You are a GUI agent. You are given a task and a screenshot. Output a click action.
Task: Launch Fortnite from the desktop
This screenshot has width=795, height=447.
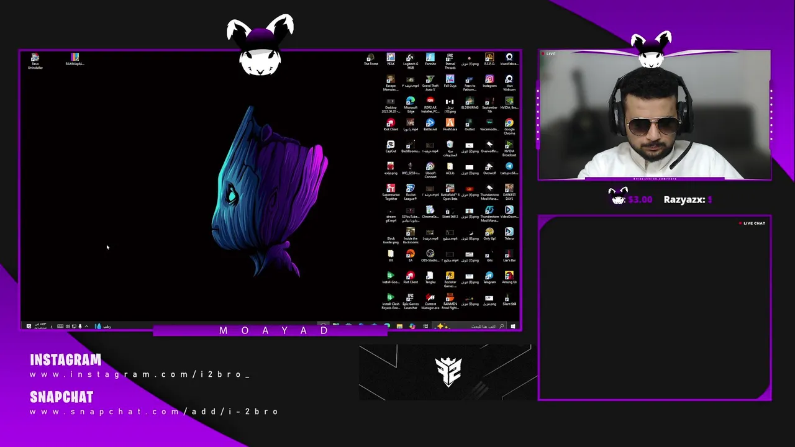(430, 60)
